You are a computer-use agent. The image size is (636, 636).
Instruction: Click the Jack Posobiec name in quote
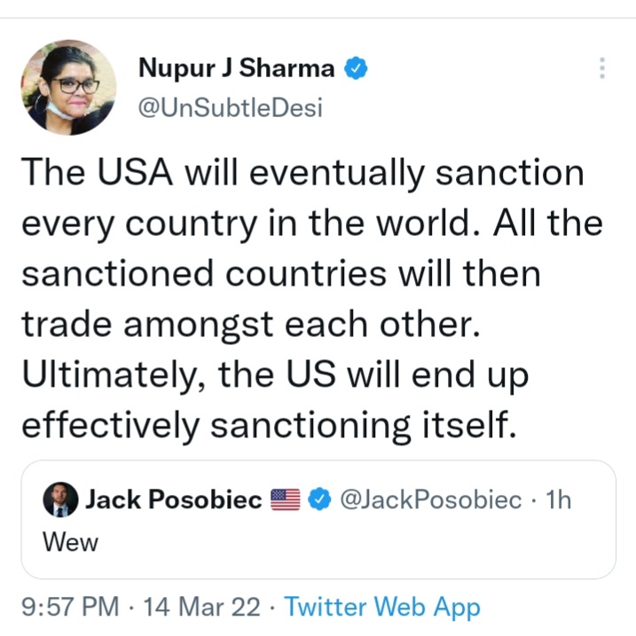pos(174,500)
